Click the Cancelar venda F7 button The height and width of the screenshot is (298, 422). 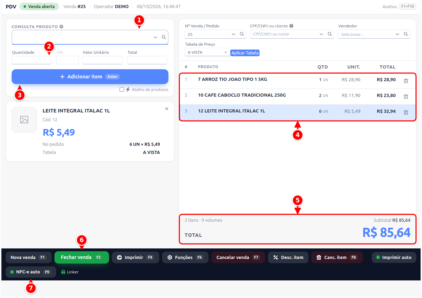(238, 257)
